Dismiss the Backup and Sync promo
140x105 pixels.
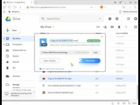point(34,92)
